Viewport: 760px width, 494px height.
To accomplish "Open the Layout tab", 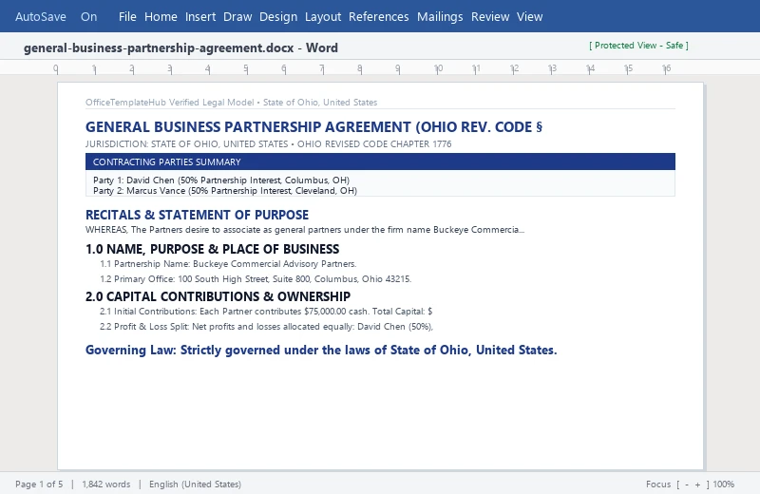I will pos(323,16).
